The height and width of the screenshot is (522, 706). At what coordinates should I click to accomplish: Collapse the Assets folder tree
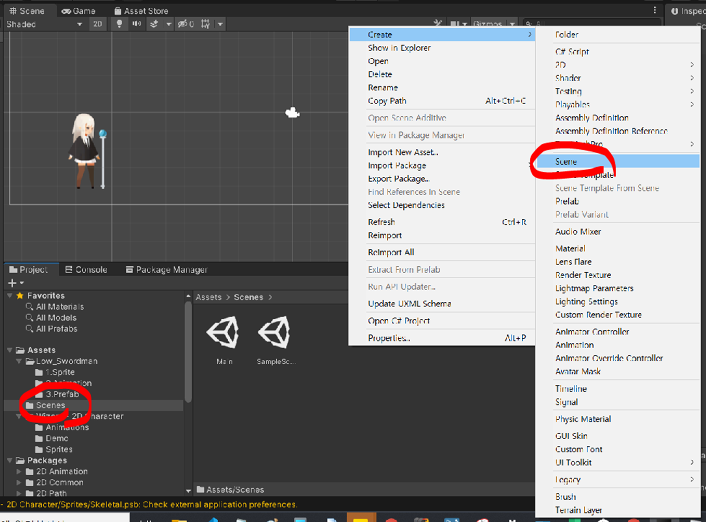point(10,350)
